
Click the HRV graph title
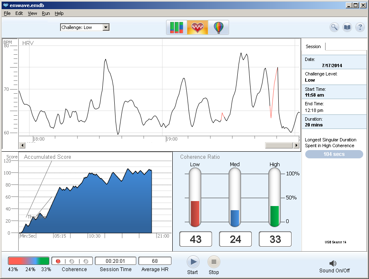click(x=28, y=43)
